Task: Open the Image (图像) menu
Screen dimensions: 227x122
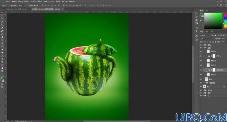Action: [x=20, y=1]
